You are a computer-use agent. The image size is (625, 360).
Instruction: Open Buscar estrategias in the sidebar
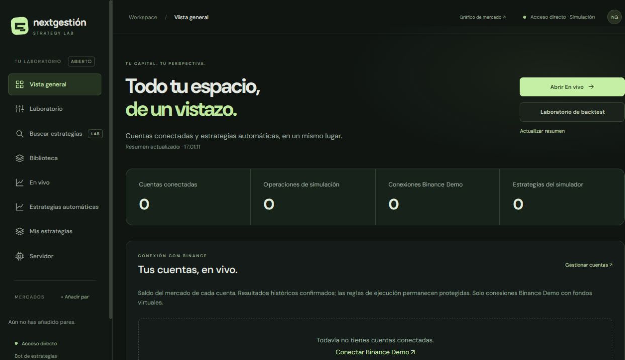pos(54,134)
